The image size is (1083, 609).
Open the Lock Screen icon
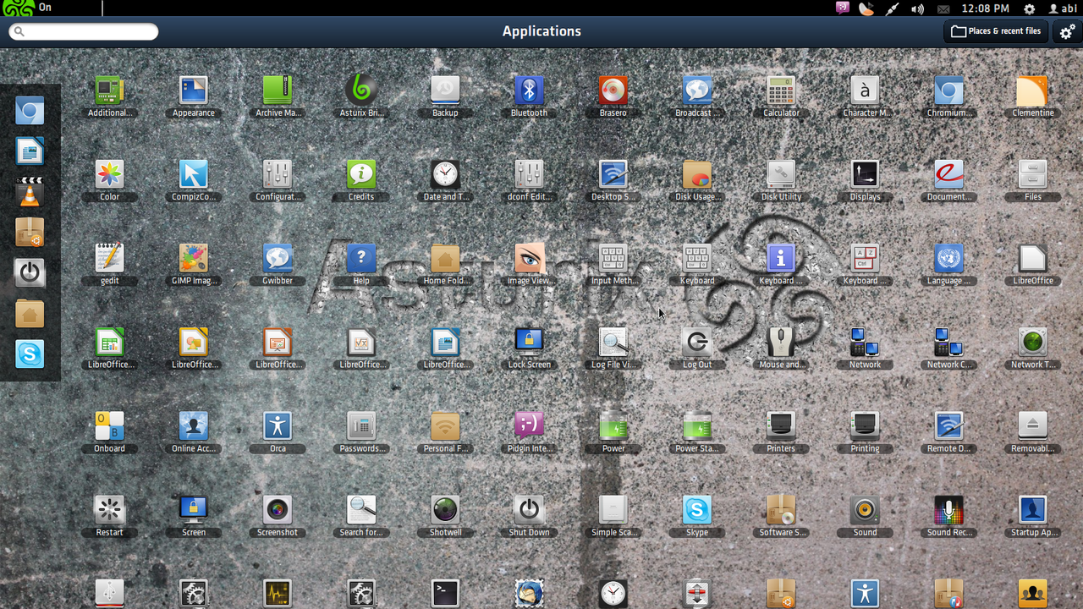[x=529, y=342]
